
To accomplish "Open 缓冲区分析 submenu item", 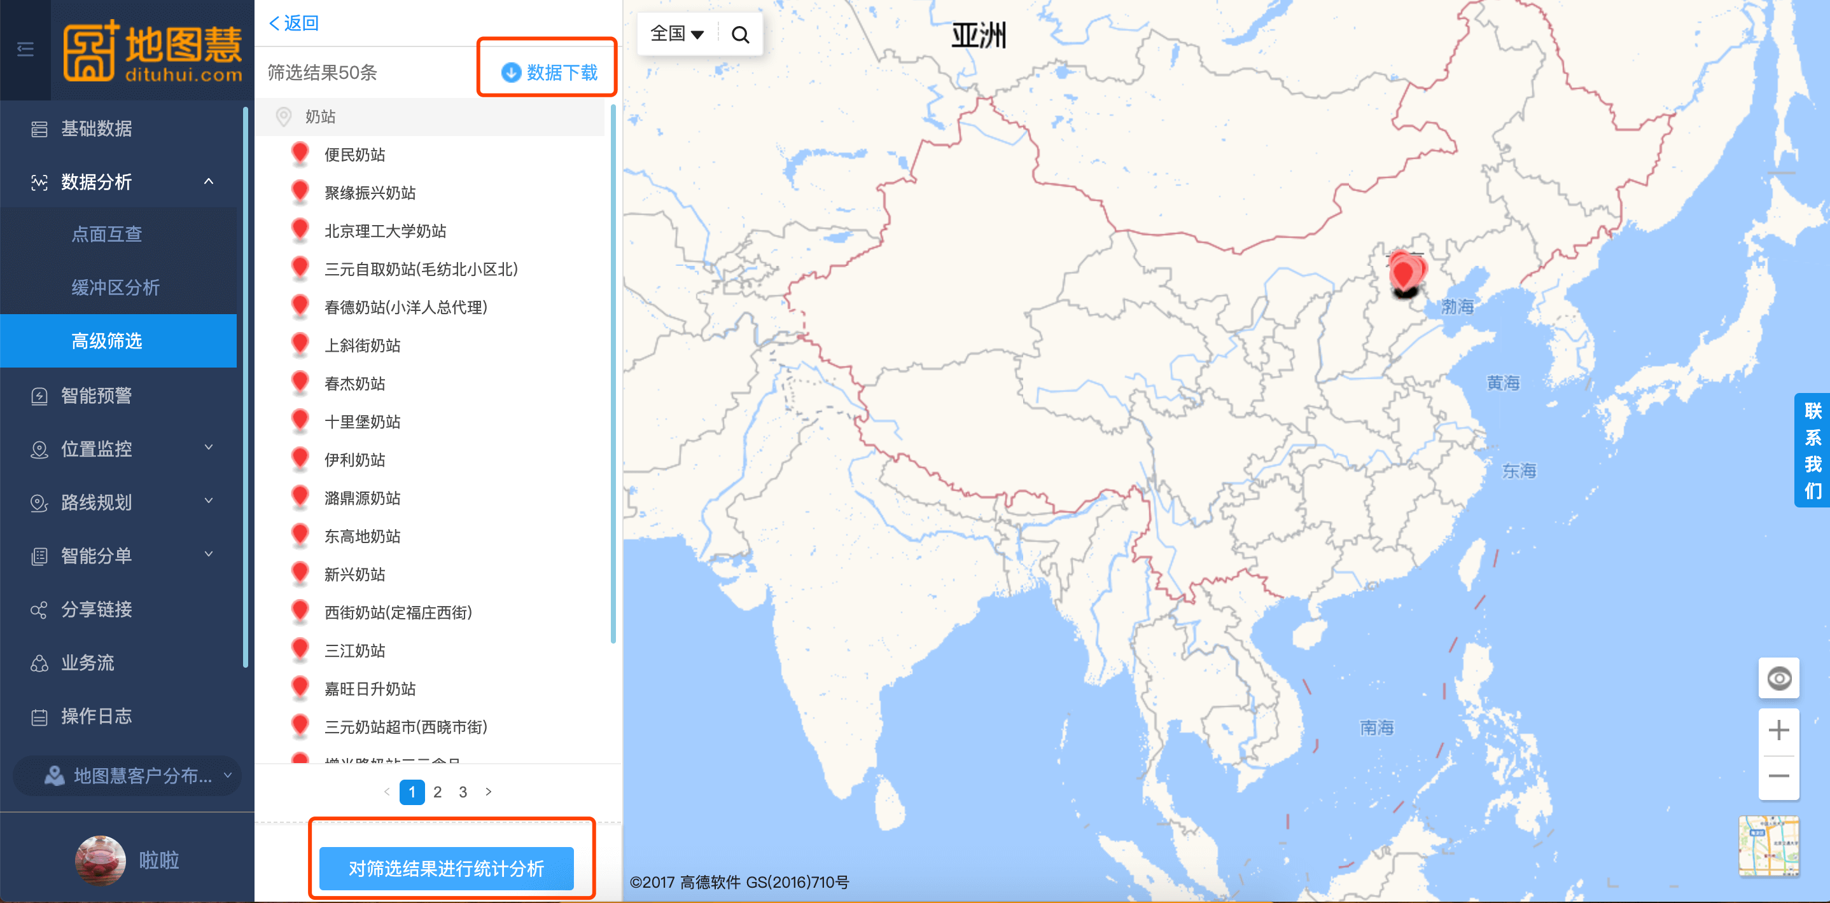I will point(115,287).
